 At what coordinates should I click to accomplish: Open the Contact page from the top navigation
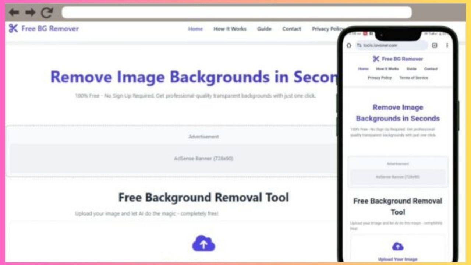pos(291,29)
